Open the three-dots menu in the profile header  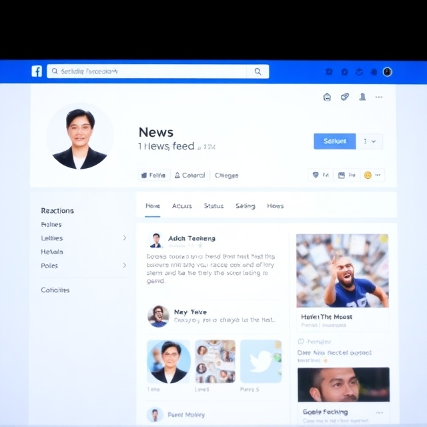379,97
